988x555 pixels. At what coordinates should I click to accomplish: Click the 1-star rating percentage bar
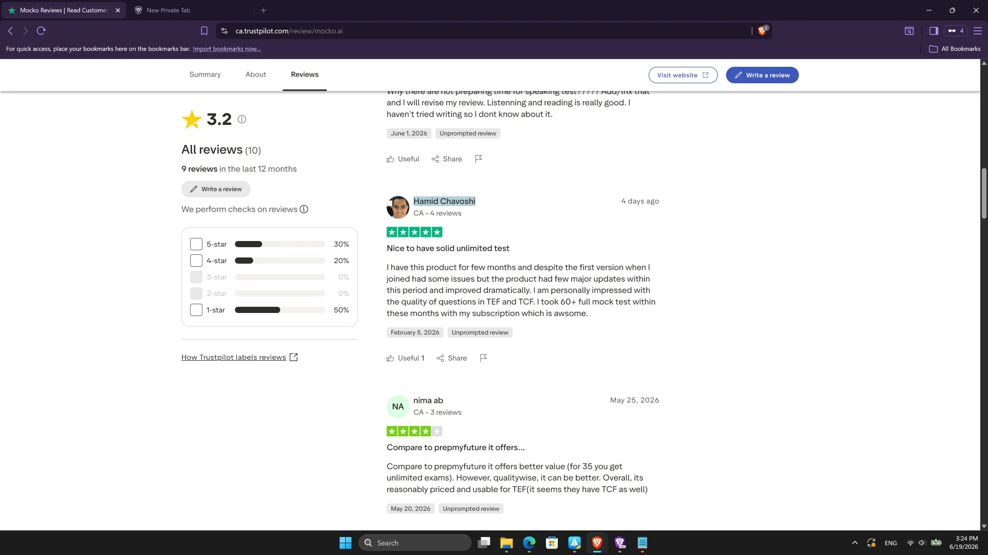(280, 310)
